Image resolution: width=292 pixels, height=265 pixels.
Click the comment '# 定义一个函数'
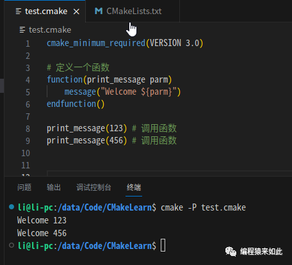click(x=78, y=67)
